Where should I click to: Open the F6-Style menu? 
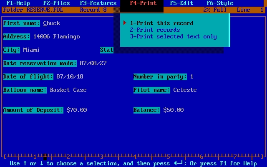click(220, 3)
